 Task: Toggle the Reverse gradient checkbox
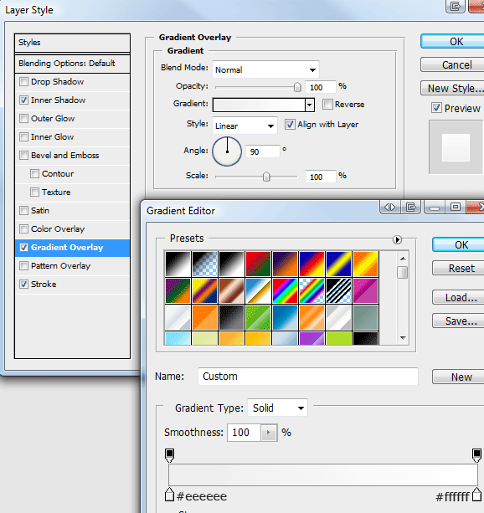(327, 105)
